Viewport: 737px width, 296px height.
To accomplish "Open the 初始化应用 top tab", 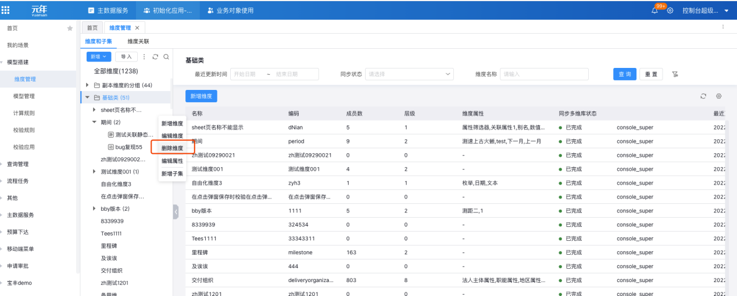I will 168,10.
